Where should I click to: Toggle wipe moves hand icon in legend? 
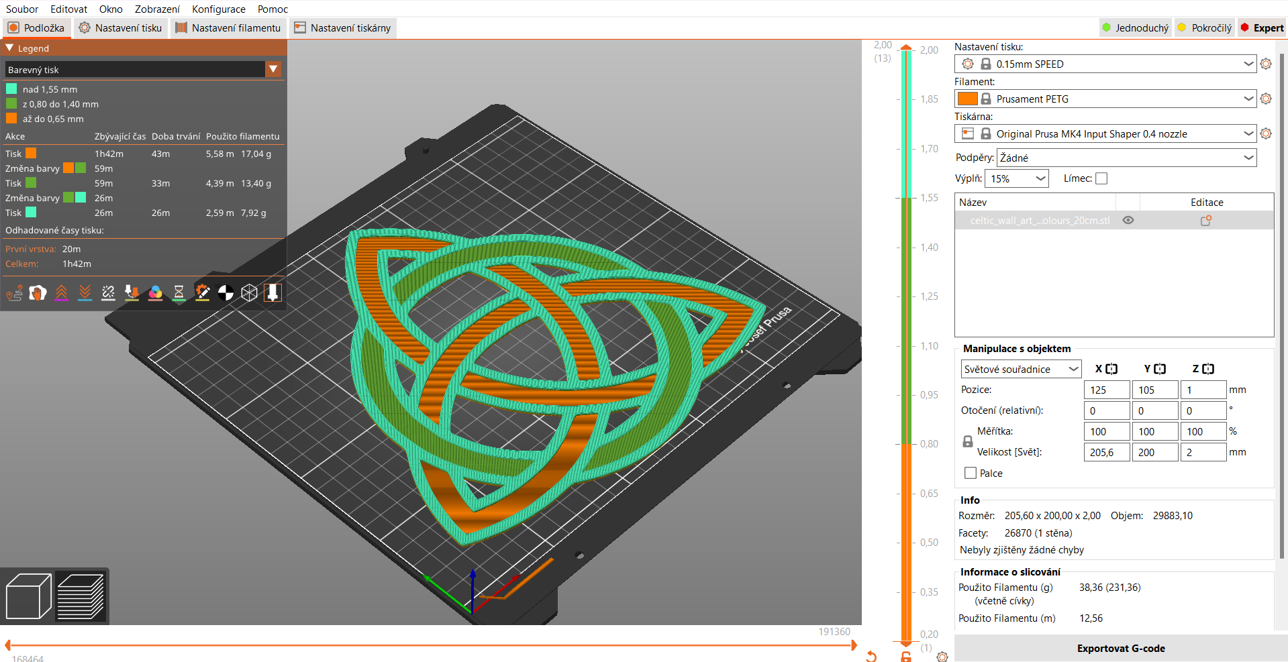coord(38,293)
